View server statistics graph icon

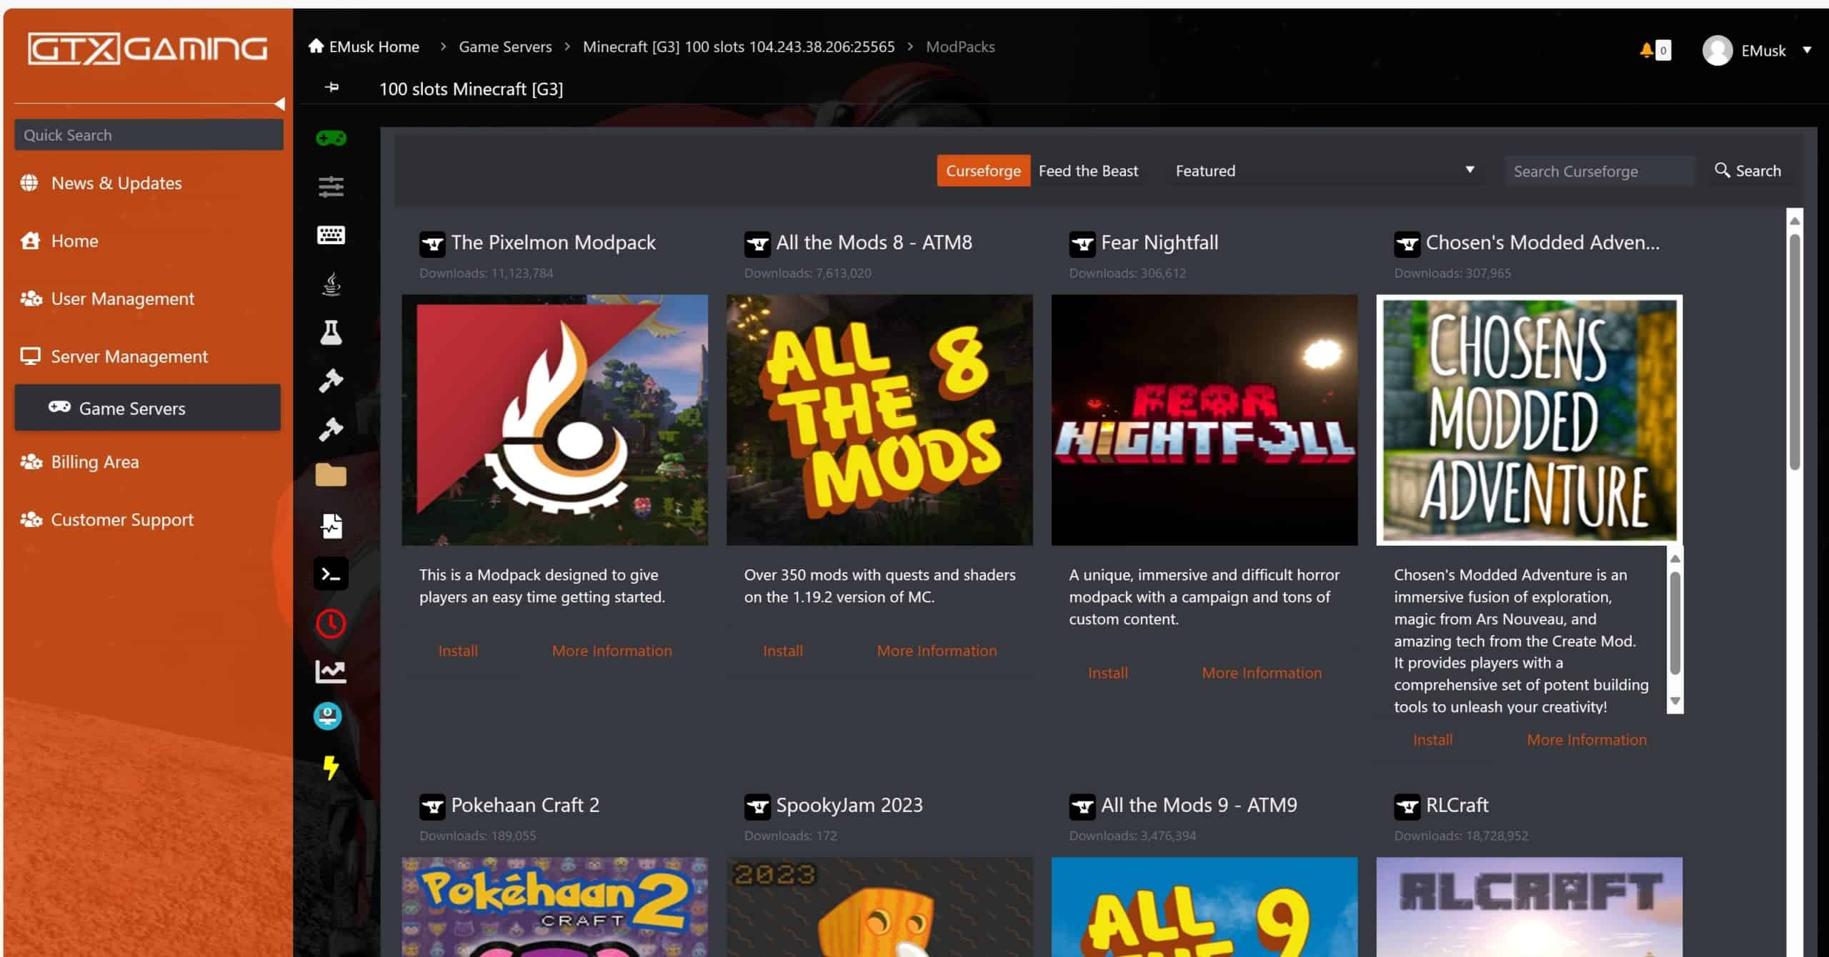point(330,670)
